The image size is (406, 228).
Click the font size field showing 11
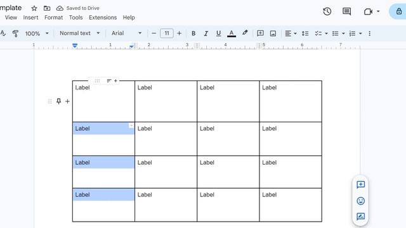coord(166,34)
